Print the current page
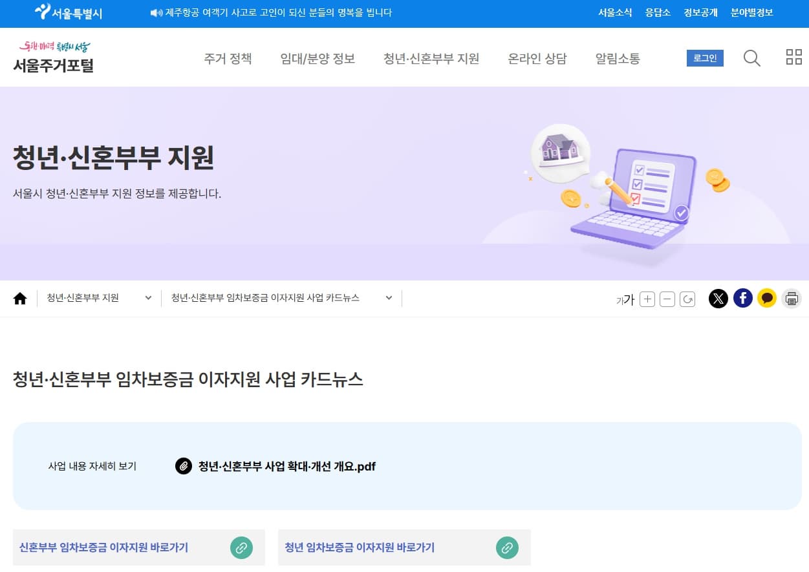The image size is (809, 572). [x=792, y=299]
